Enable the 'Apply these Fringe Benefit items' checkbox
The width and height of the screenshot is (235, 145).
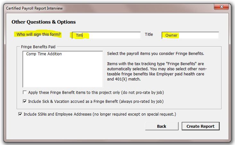click(x=25, y=93)
